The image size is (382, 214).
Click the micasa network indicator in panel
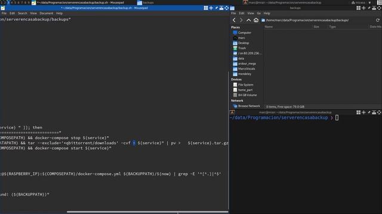click(x=358, y=2)
